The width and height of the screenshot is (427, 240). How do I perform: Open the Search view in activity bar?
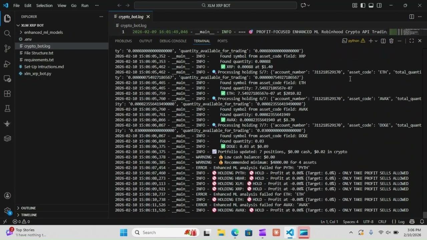tap(7, 33)
